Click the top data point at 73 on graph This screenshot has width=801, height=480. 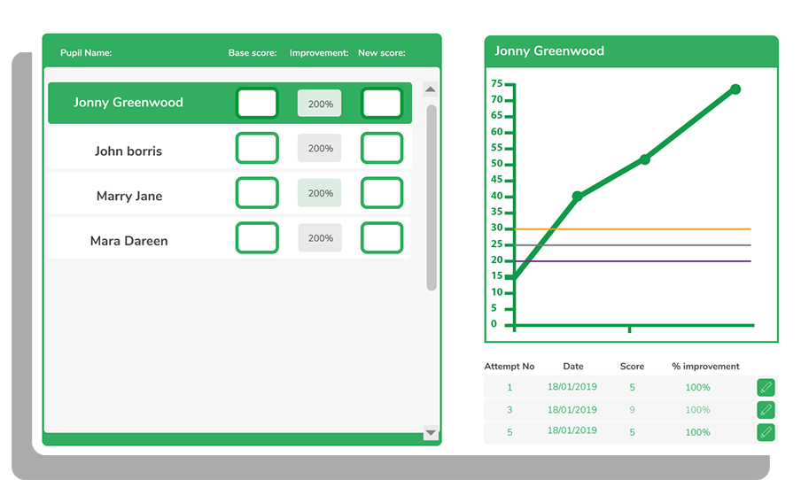735,89
